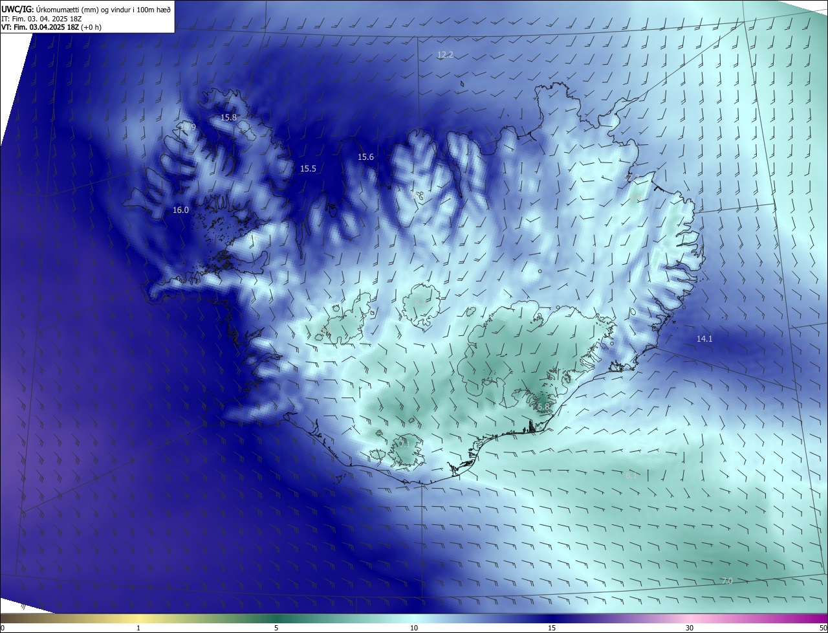Click the 5.8 value on the glacier
This screenshot has height=633, width=828.
click(543, 406)
